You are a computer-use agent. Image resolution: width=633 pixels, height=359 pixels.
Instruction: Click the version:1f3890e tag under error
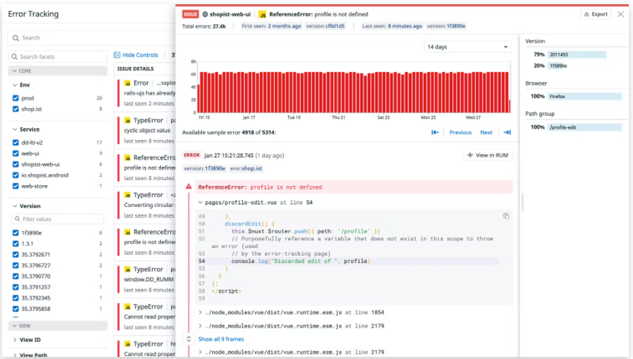(x=204, y=168)
